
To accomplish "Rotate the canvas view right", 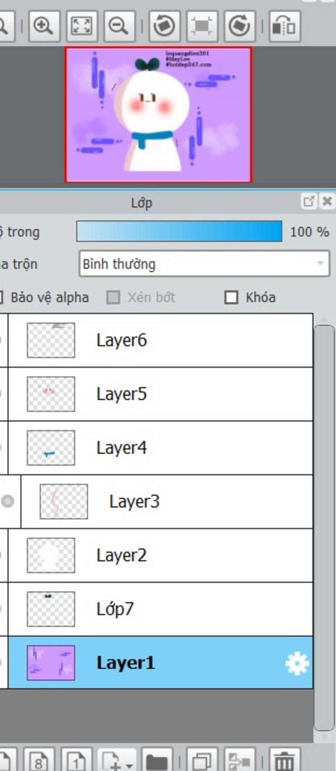I will click(240, 26).
